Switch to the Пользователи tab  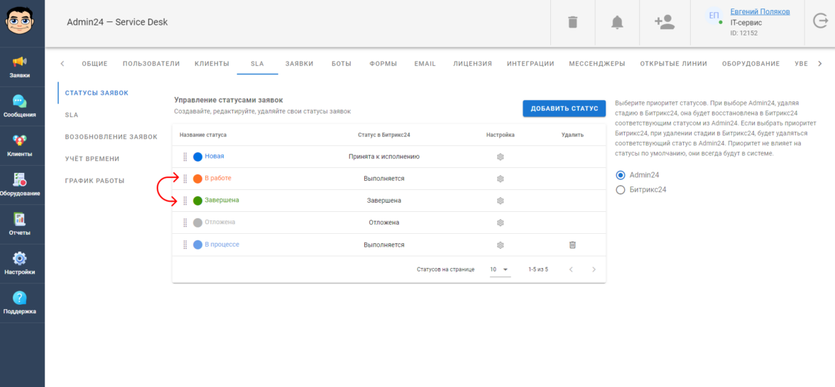coord(151,64)
